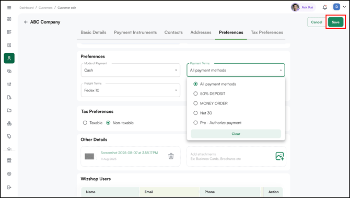Screen dimensions: 350x198
Task: Open the payments coins icon in sidebar
Action: point(9,71)
